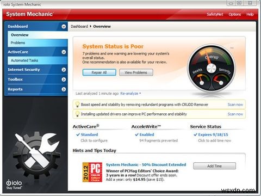Expand the Internet Security section arrow
The image size is (261, 196).
pyautogui.click(x=64, y=70)
